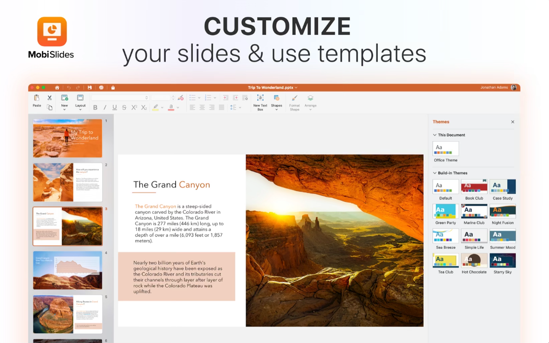Toggle underline formatting
The width and height of the screenshot is (549, 343).
coord(114,107)
